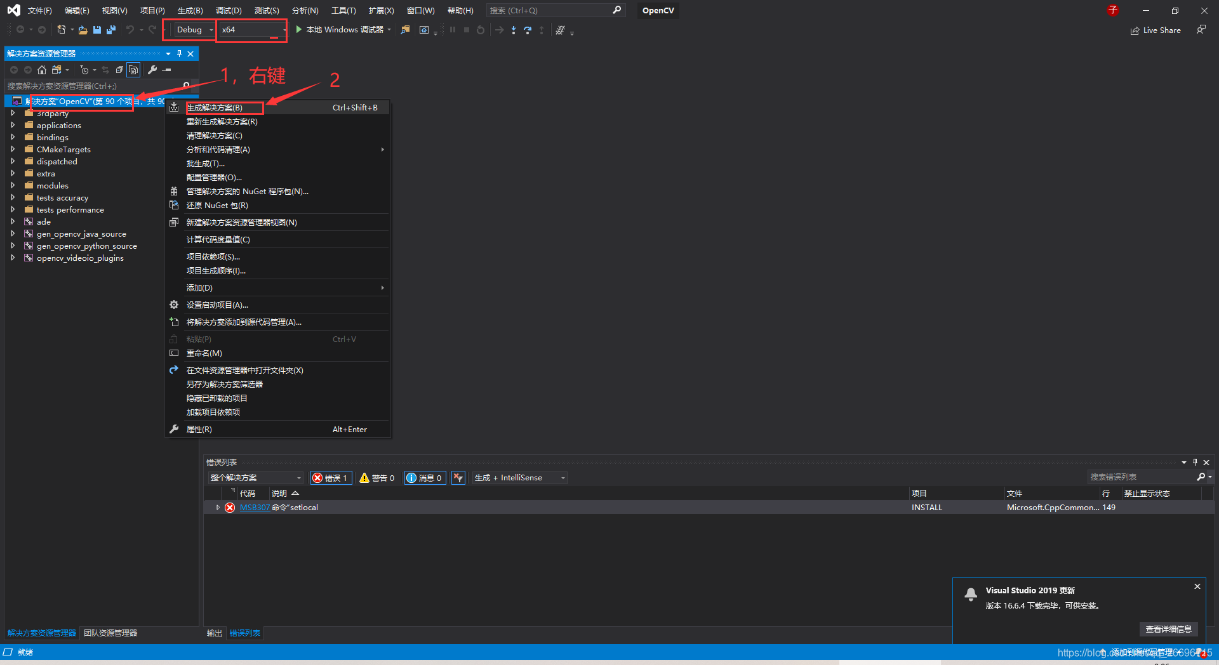Screen dimensions: 1219x665
Task: Click the Live Share icon
Action: [1135, 30]
